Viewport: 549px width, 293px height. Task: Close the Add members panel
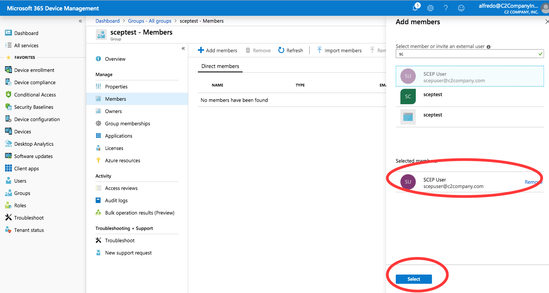point(547,22)
